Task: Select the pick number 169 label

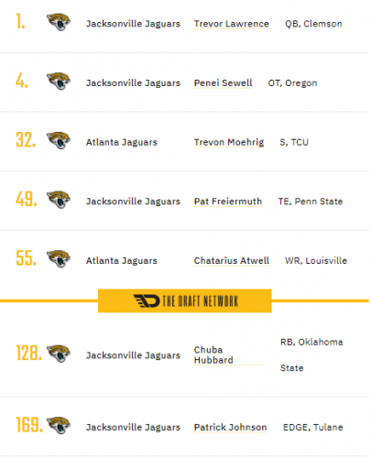Action: (x=29, y=425)
